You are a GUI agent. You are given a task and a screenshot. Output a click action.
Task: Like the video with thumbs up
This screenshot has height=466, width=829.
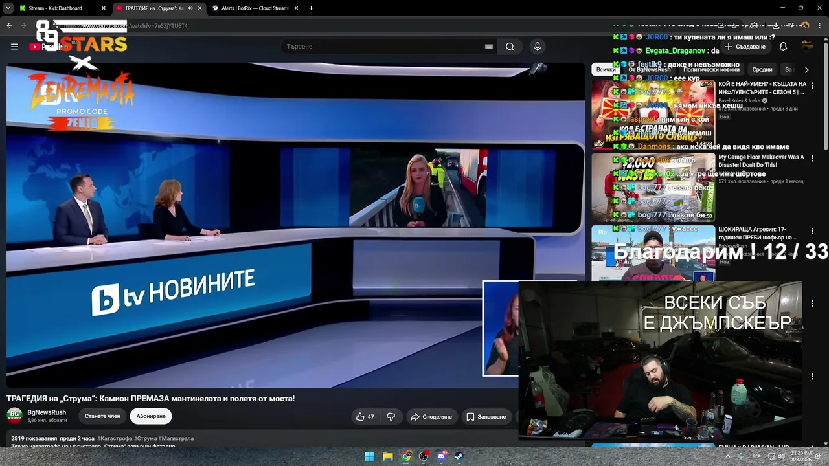365,417
